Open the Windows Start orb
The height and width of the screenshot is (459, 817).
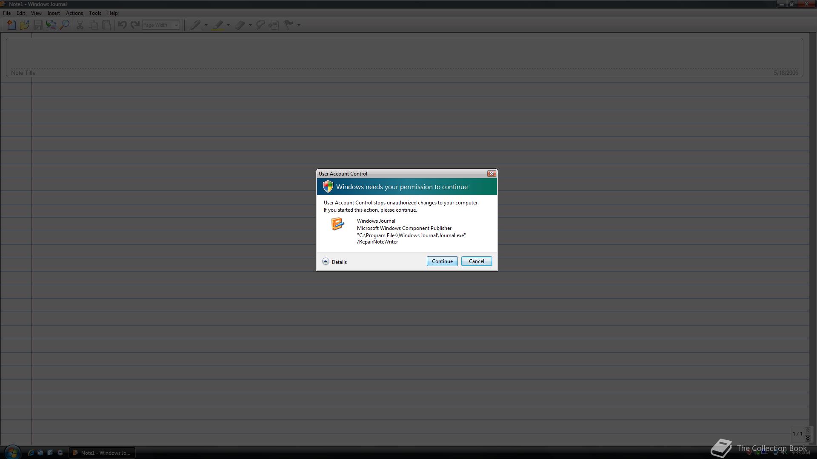click(12, 452)
